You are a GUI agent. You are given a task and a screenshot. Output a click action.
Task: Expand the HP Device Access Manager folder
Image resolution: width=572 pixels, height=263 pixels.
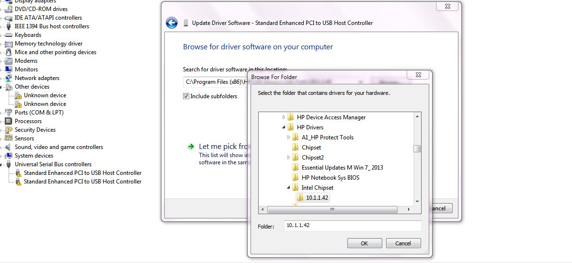pos(284,117)
